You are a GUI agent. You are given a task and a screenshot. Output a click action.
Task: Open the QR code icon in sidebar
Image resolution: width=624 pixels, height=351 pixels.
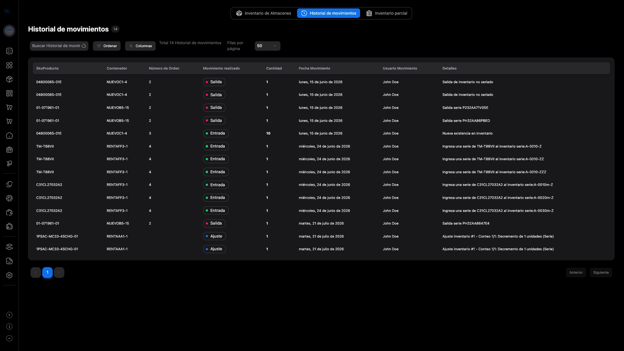(9, 93)
